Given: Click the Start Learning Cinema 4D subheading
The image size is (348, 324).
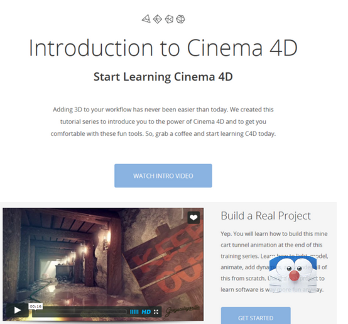Looking at the screenshot, I should (163, 77).
